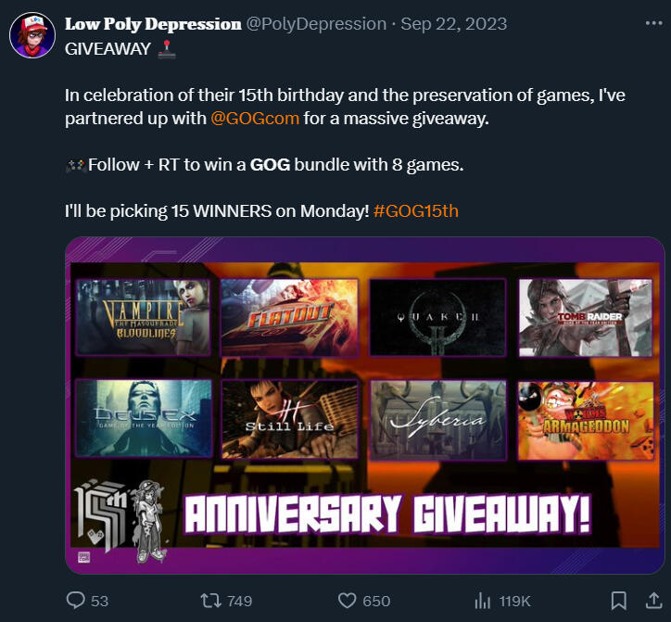
Task: Click the @GOGcom mention link
Action: pos(255,118)
